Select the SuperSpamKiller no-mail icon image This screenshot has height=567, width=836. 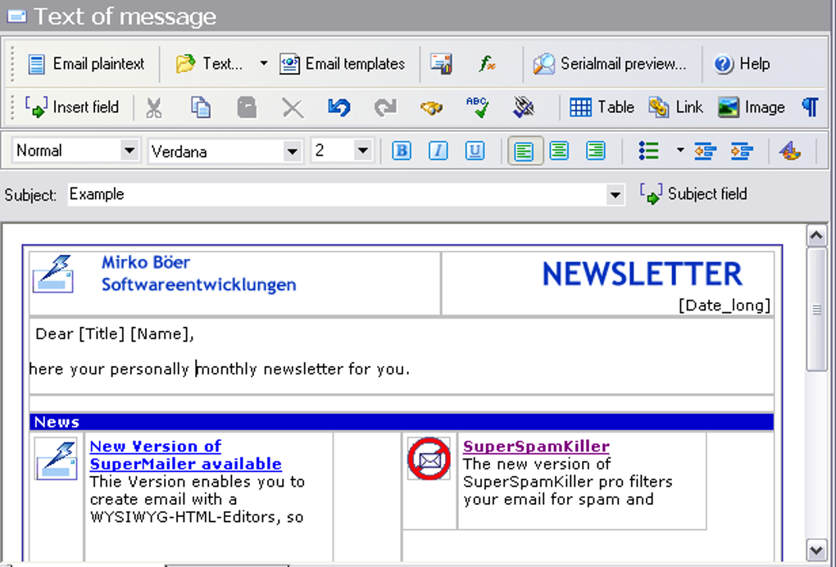[429, 458]
